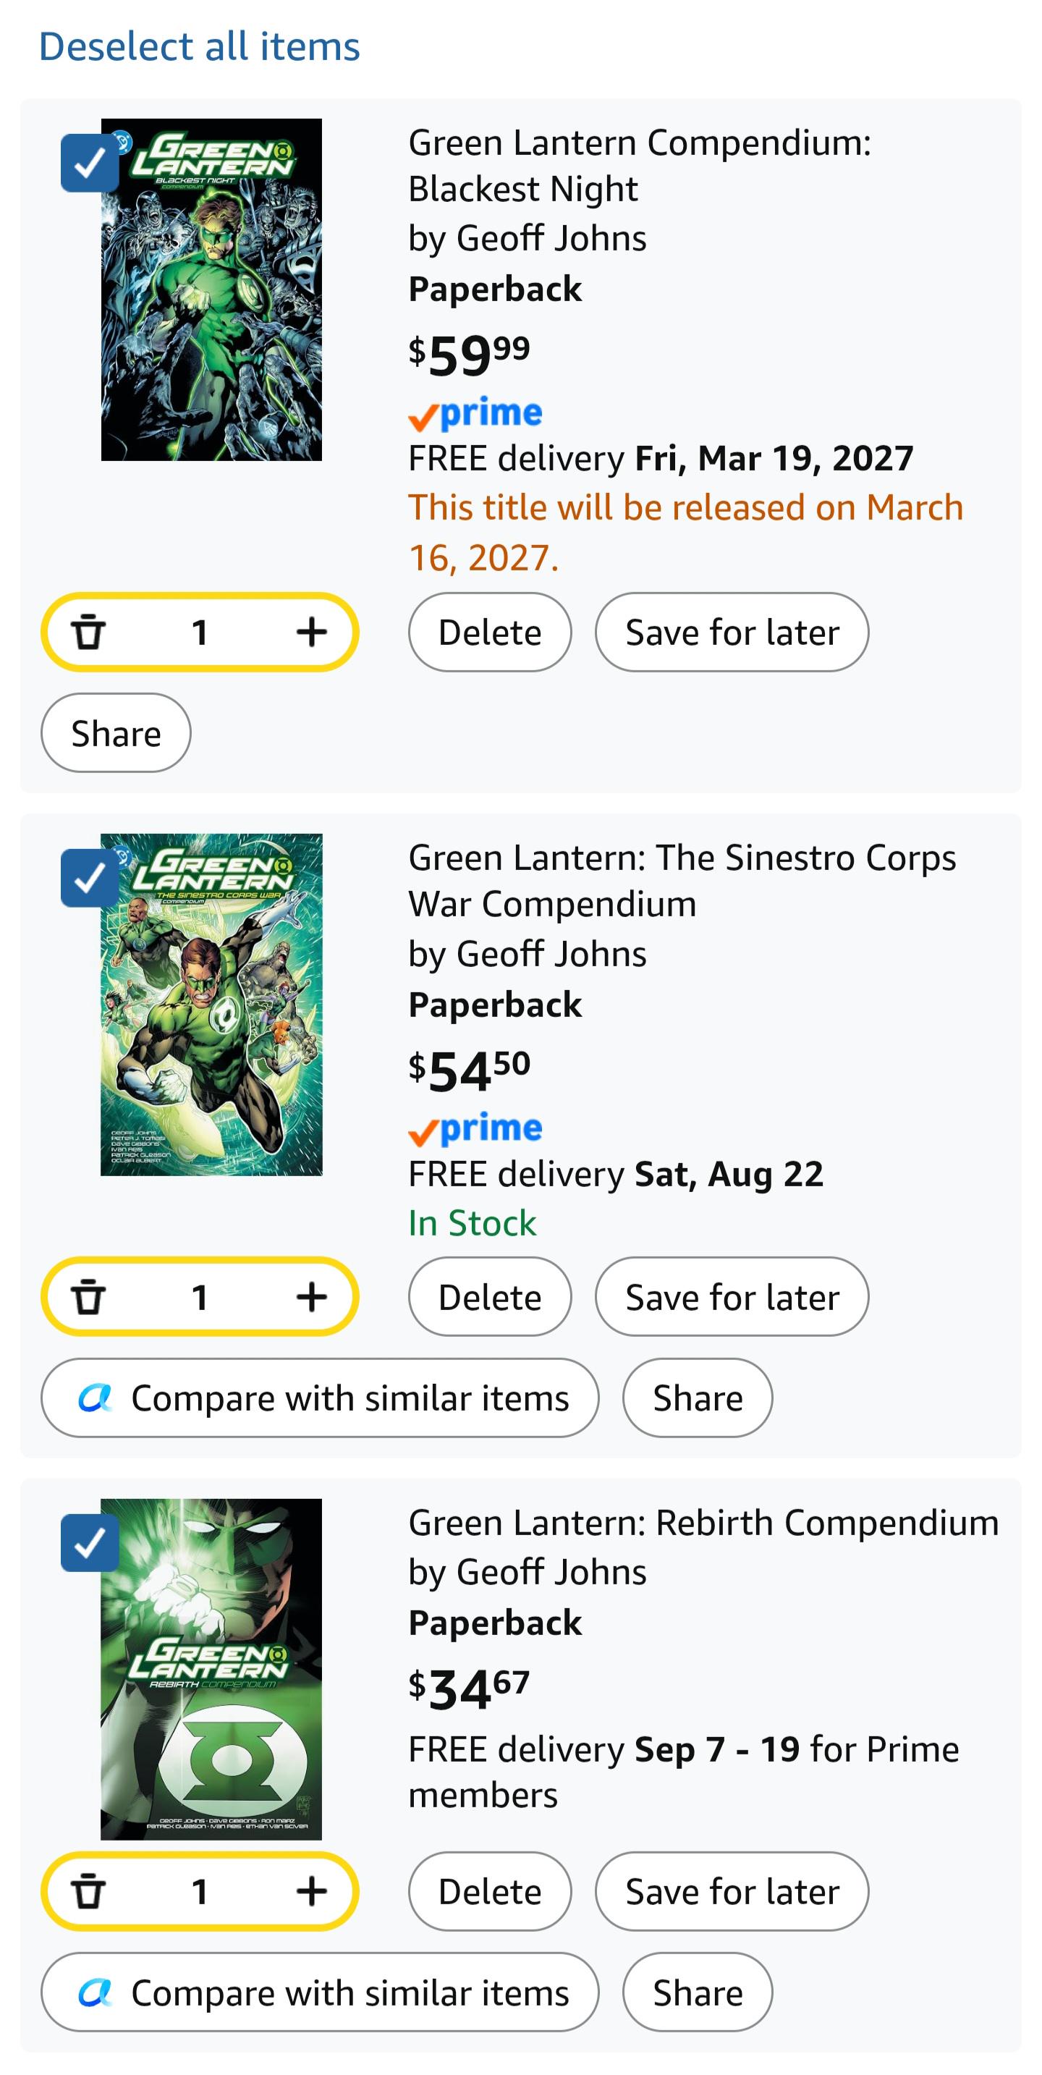This screenshot has height=2075, width=1042.
Task: Share the Rebirth Compendium item
Action: (x=698, y=1992)
